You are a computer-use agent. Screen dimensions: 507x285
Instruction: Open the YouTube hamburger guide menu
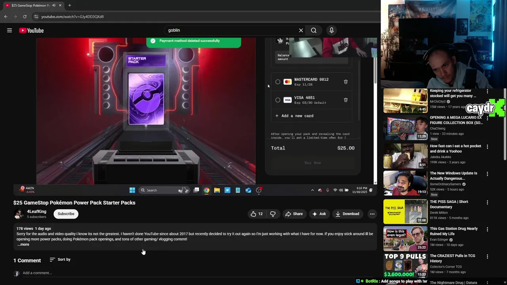point(10,30)
